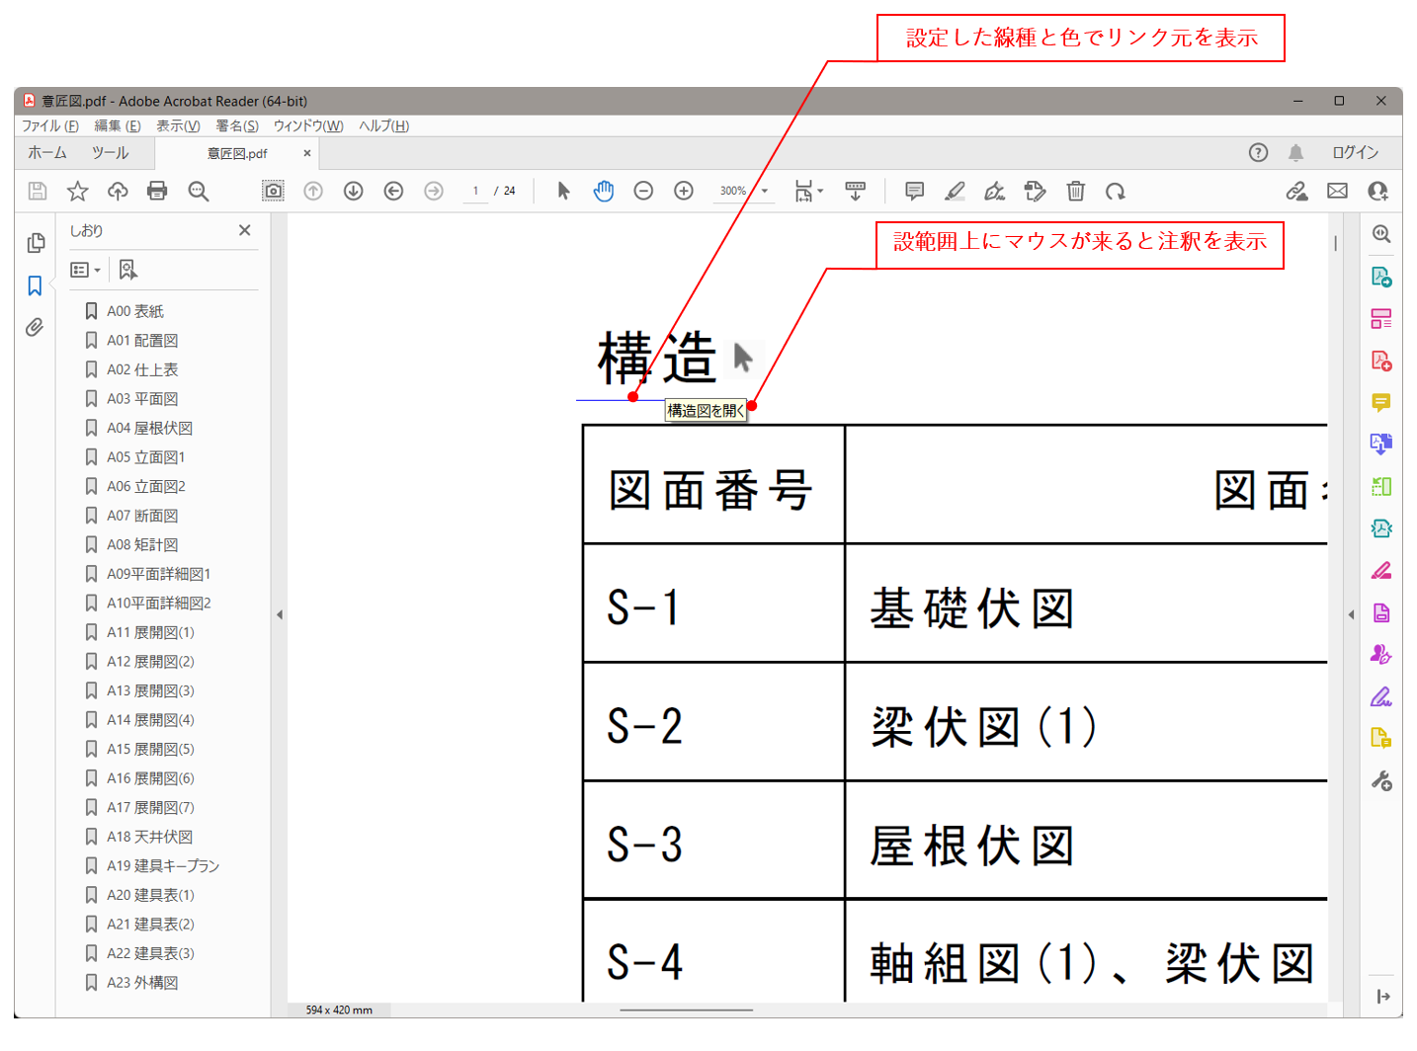The width and height of the screenshot is (1417, 1051).
Task: Open the Comment tool in the right pane
Action: click(1380, 402)
